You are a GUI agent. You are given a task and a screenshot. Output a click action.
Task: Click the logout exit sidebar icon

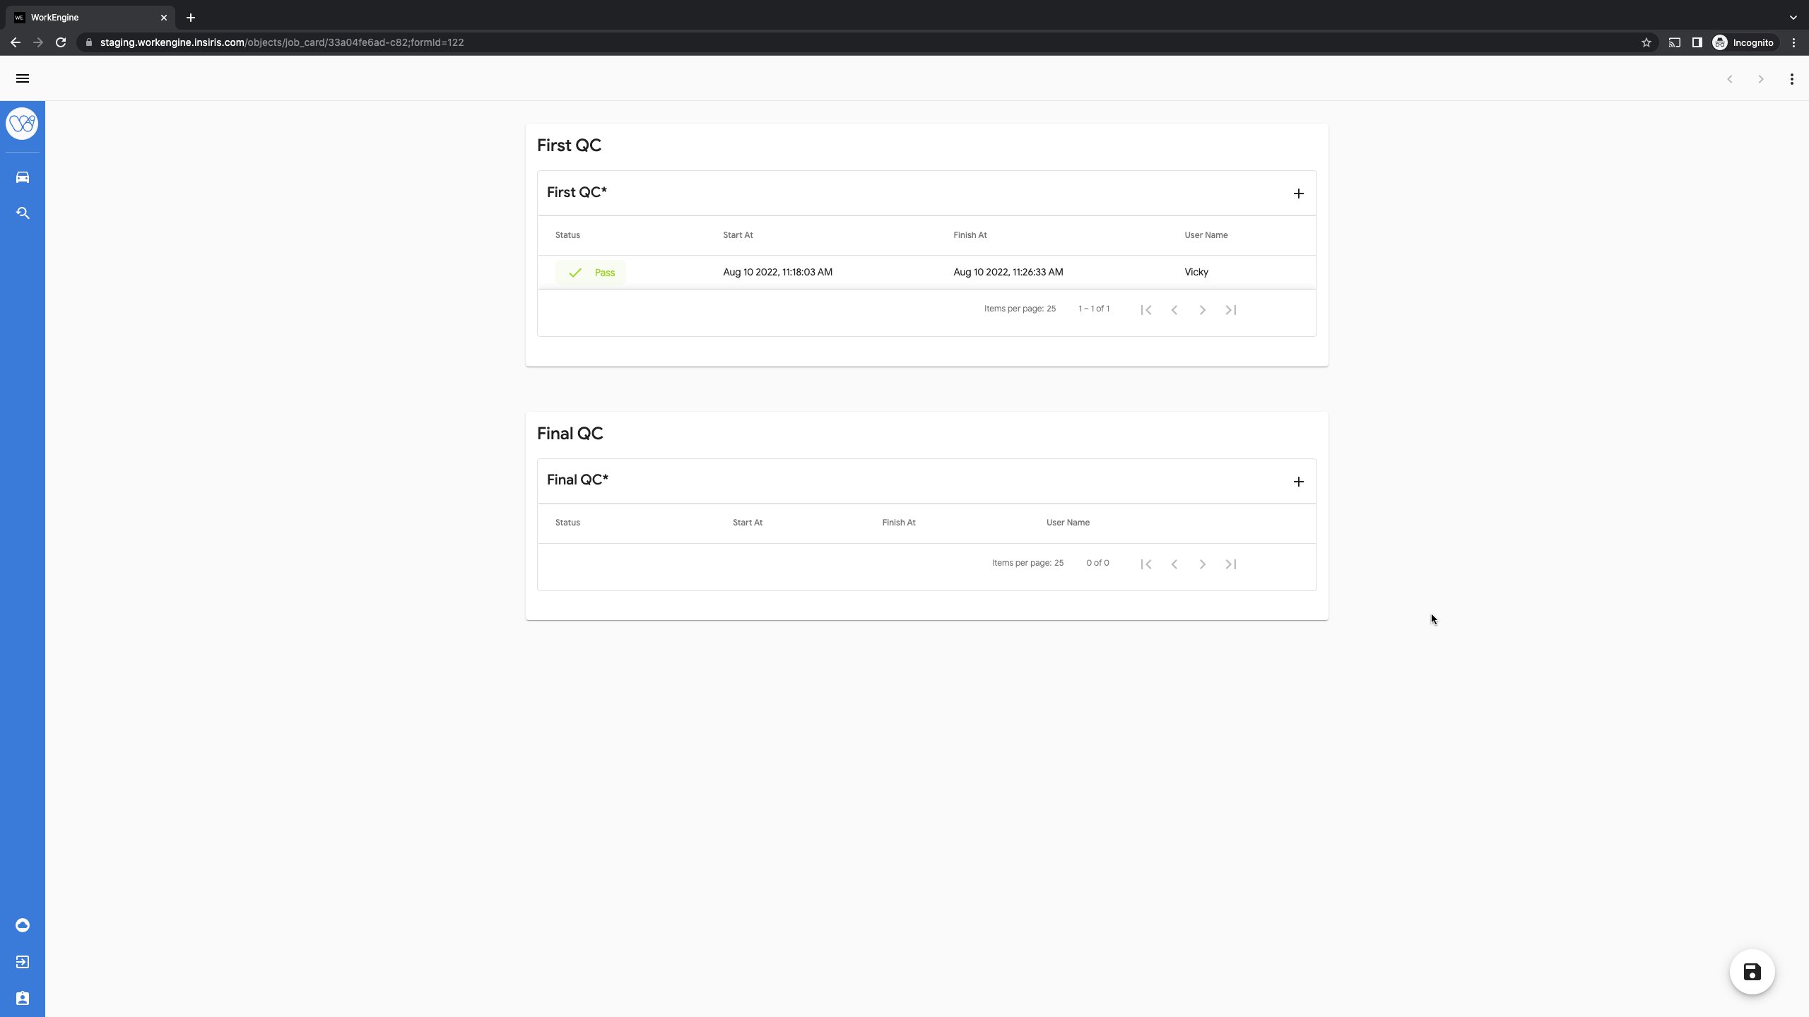[23, 962]
